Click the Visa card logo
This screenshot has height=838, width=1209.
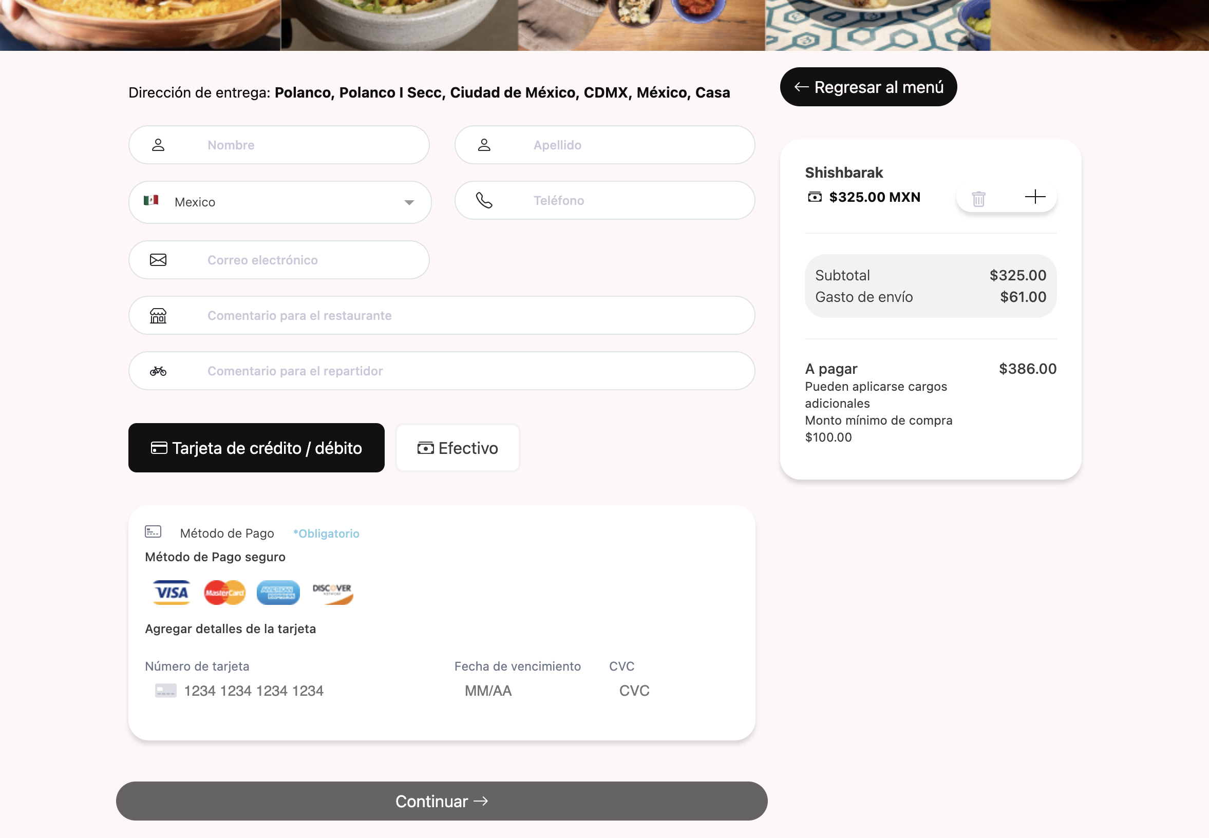171,592
